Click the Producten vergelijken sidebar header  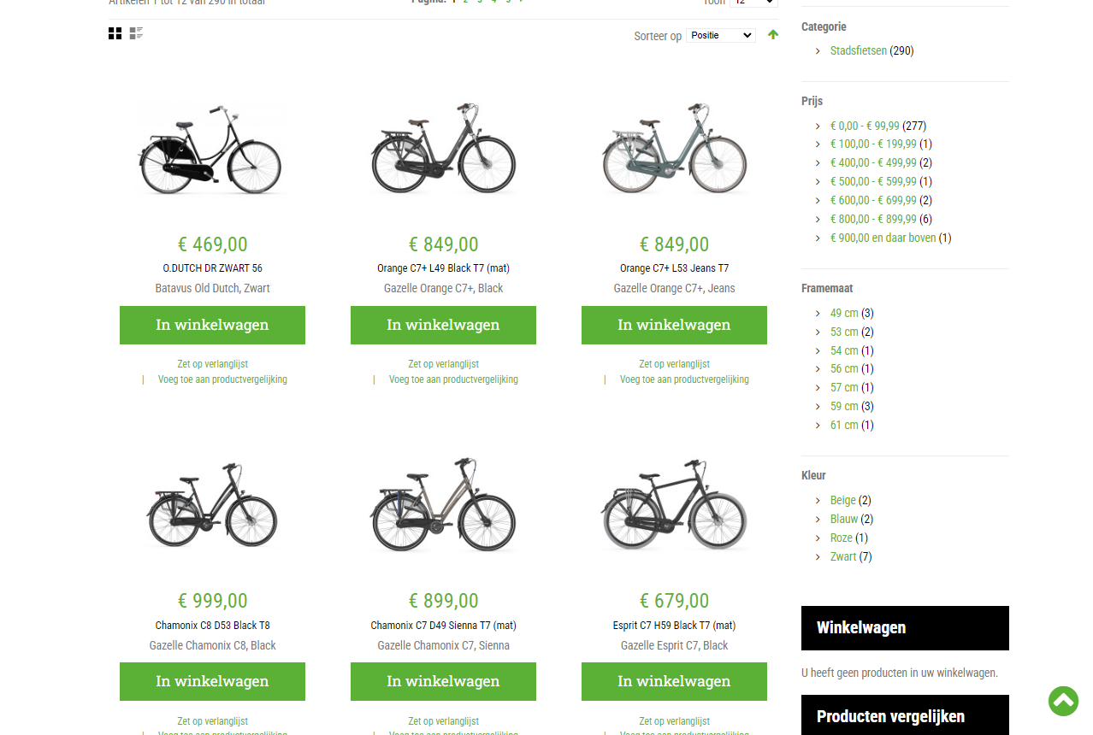(905, 715)
